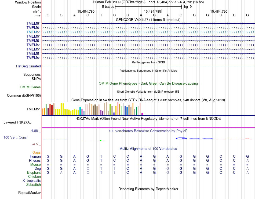The image size is (255, 199).
Task: Click the chr1: ruler label
Action: point(37,11)
